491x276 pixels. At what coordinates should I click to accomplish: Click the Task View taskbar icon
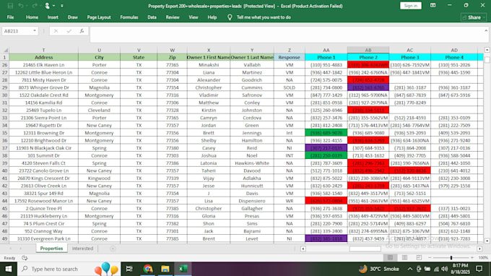(129, 269)
